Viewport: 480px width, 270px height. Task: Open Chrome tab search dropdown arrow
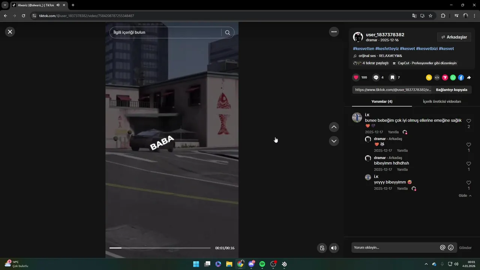[x=5, y=5]
